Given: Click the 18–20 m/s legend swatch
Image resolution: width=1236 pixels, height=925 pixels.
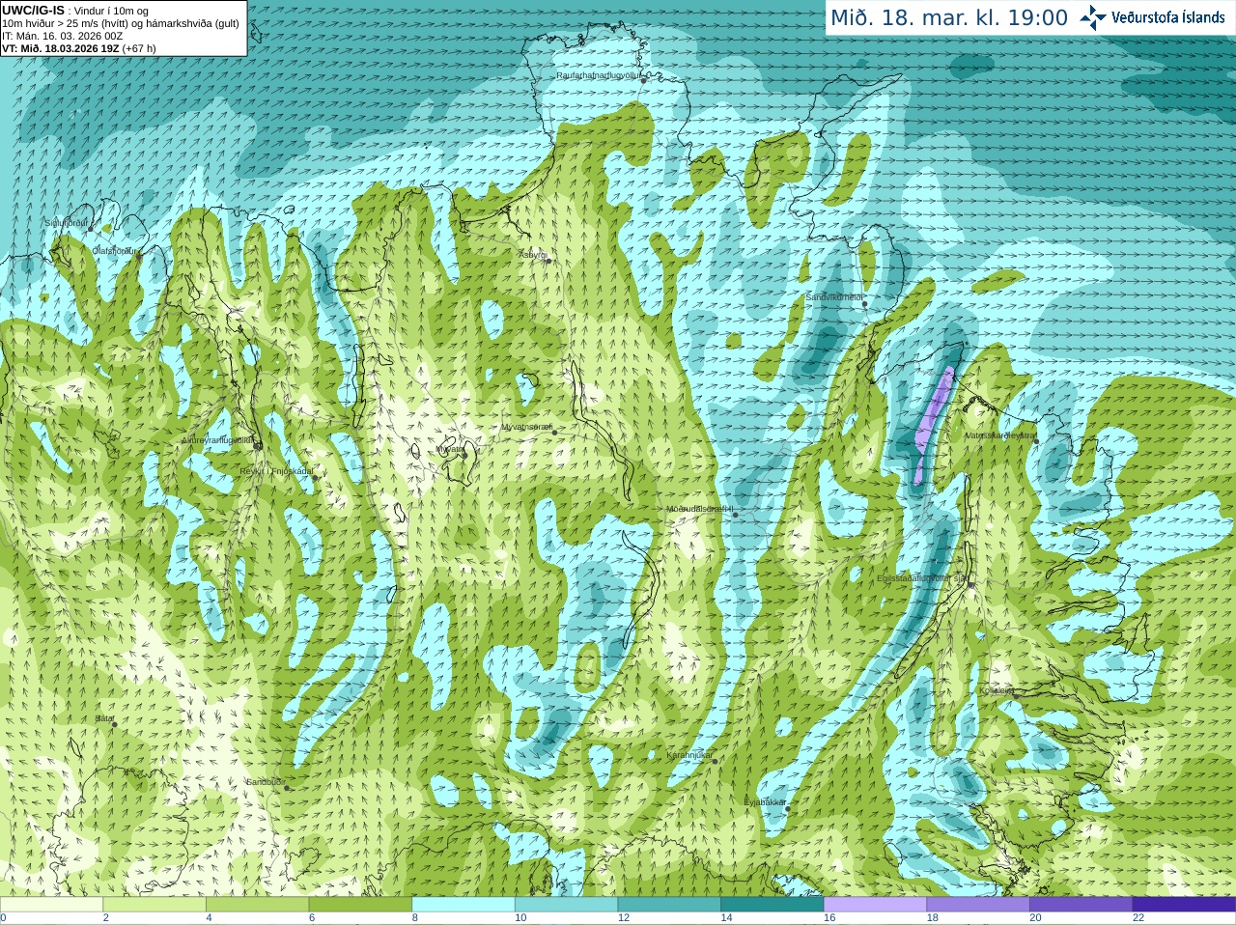Looking at the screenshot, I should click(x=978, y=905).
